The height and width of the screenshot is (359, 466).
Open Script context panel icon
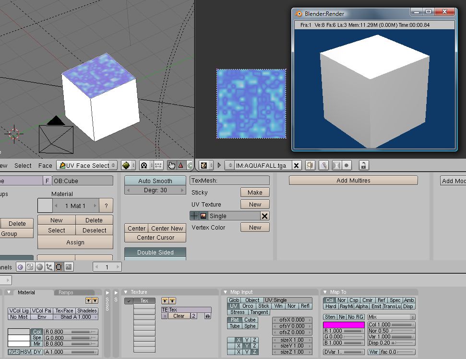(x=30, y=267)
